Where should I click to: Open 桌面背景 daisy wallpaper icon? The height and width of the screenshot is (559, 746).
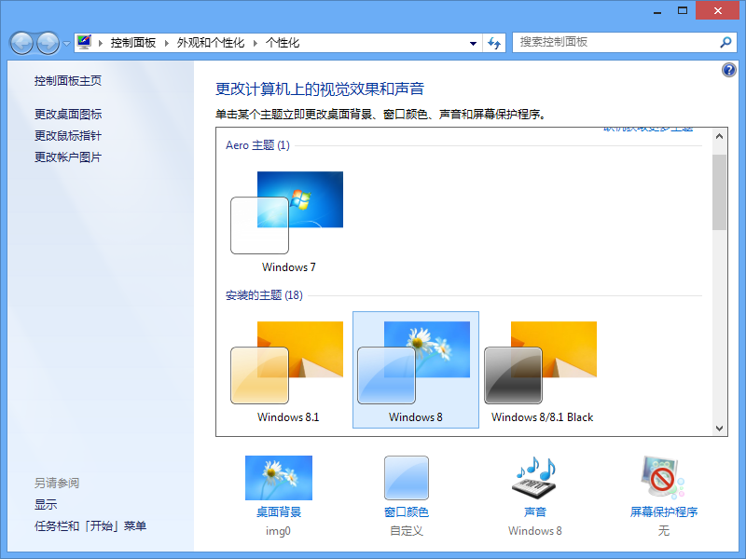click(x=279, y=478)
